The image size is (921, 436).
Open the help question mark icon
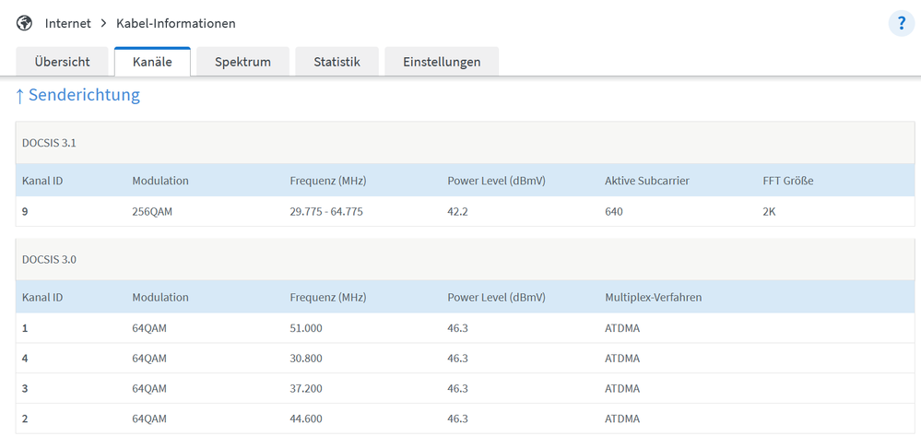(901, 24)
